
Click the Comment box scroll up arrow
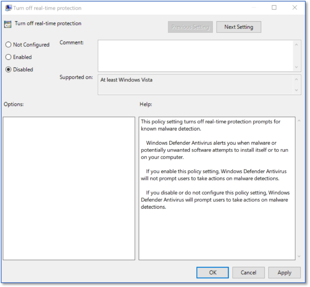coord(297,45)
